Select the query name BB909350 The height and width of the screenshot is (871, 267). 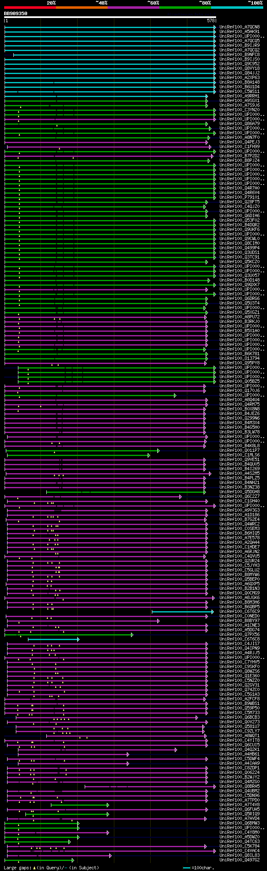point(16,13)
